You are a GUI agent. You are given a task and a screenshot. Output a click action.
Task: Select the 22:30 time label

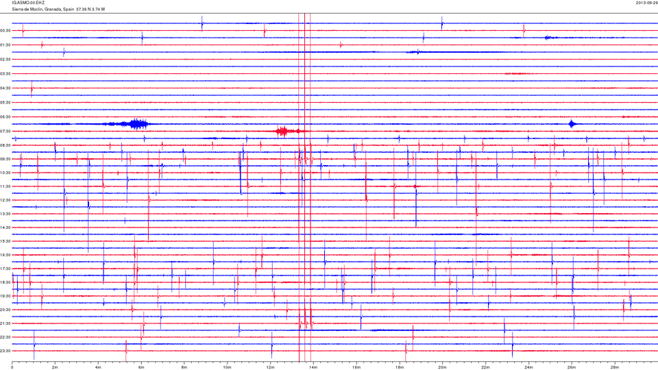[x=5, y=337]
